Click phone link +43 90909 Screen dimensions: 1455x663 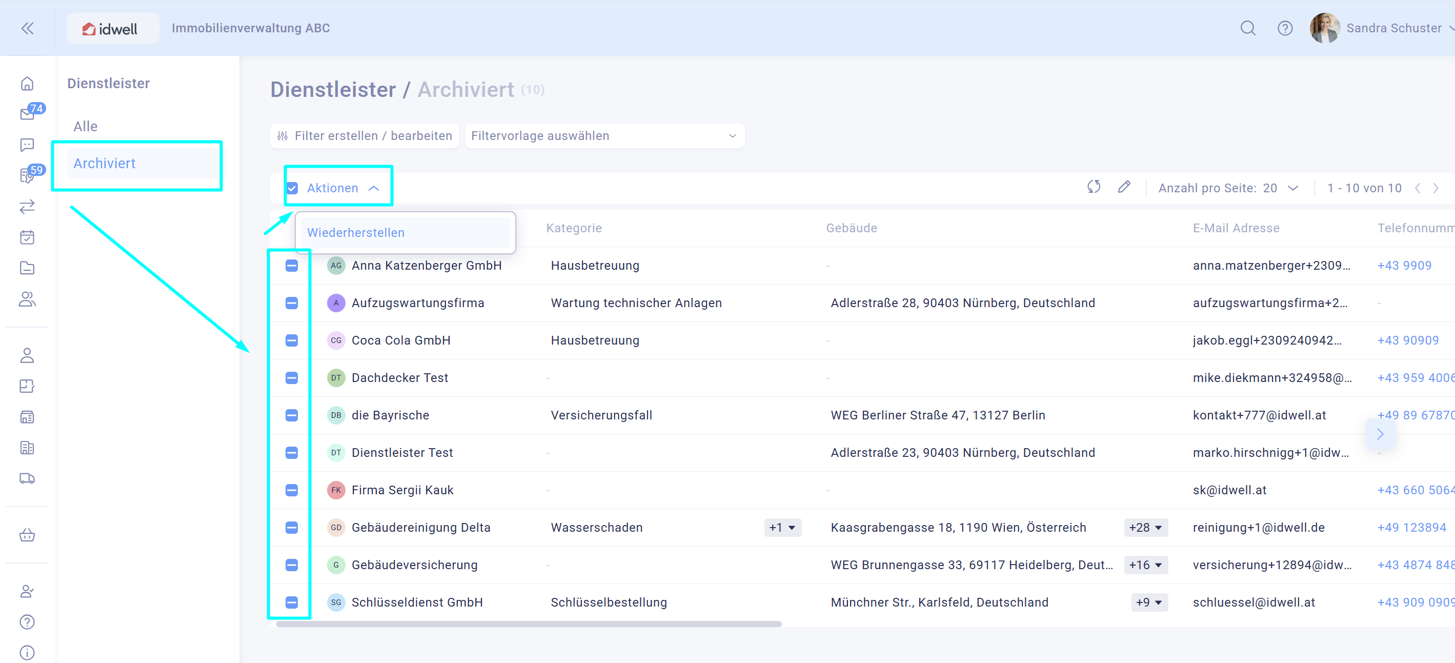pyautogui.click(x=1407, y=340)
